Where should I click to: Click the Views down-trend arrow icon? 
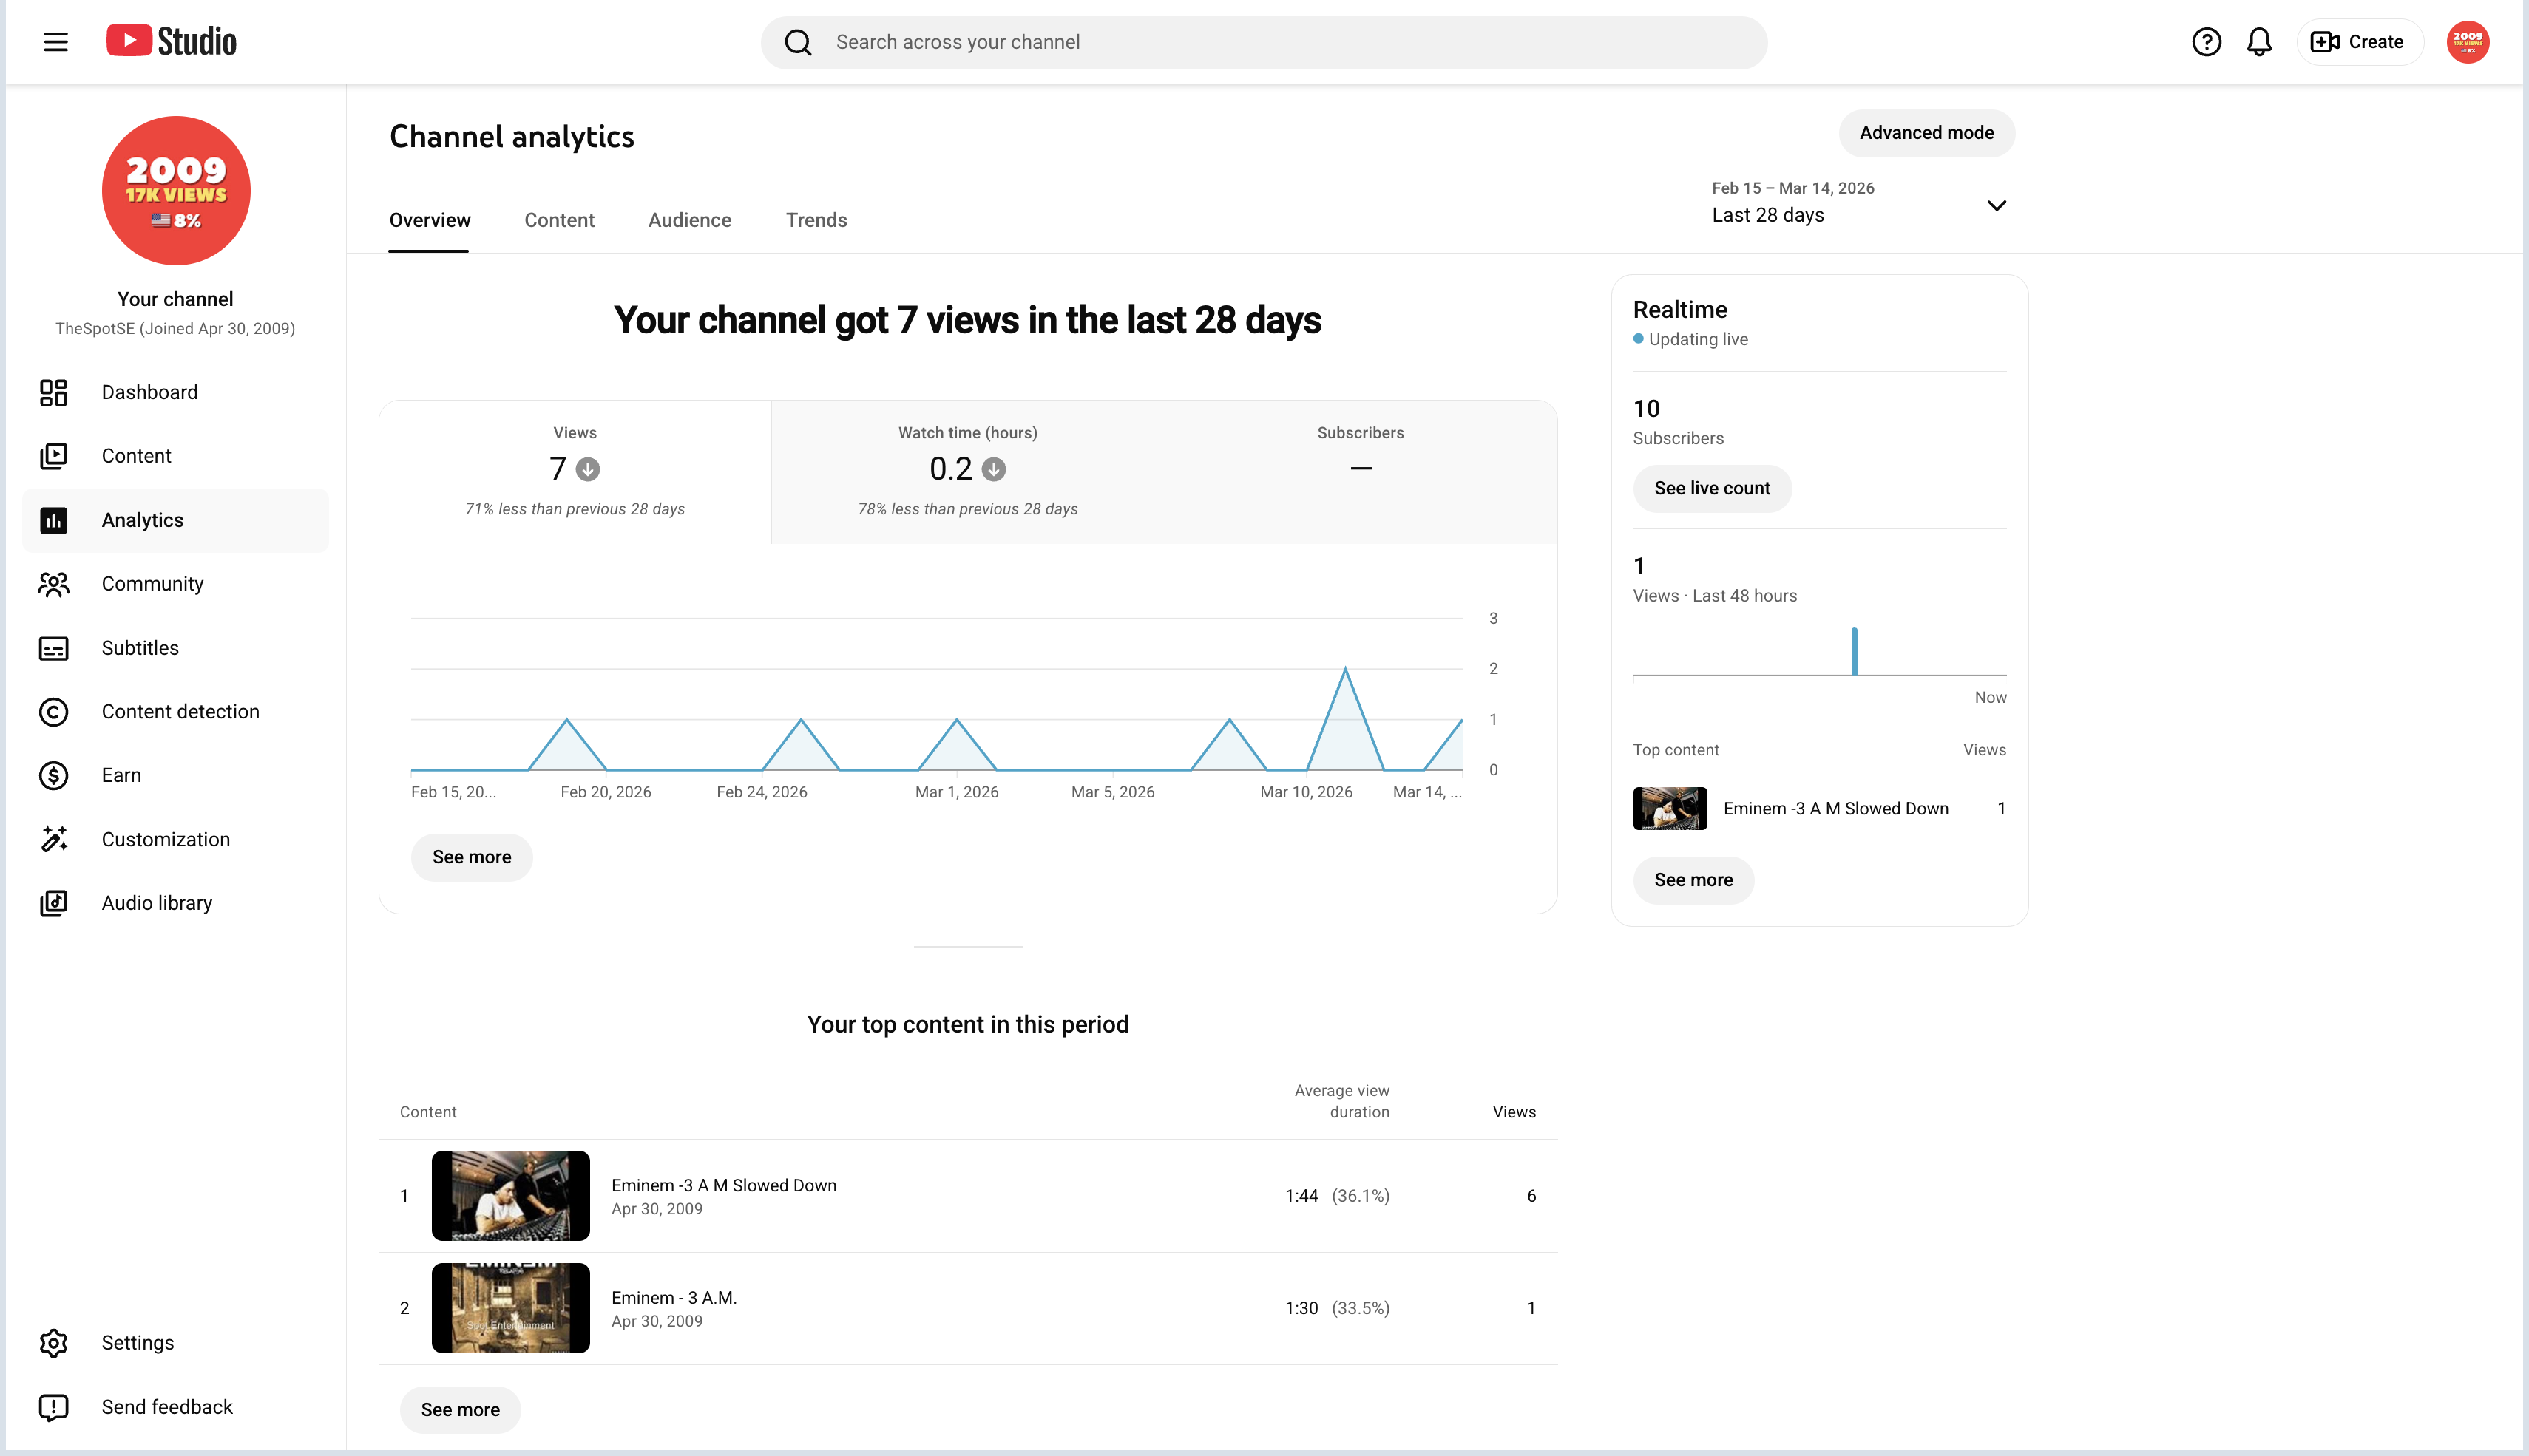[588, 469]
